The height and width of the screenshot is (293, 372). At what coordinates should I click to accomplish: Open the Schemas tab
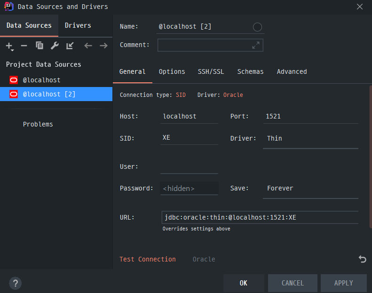(250, 71)
